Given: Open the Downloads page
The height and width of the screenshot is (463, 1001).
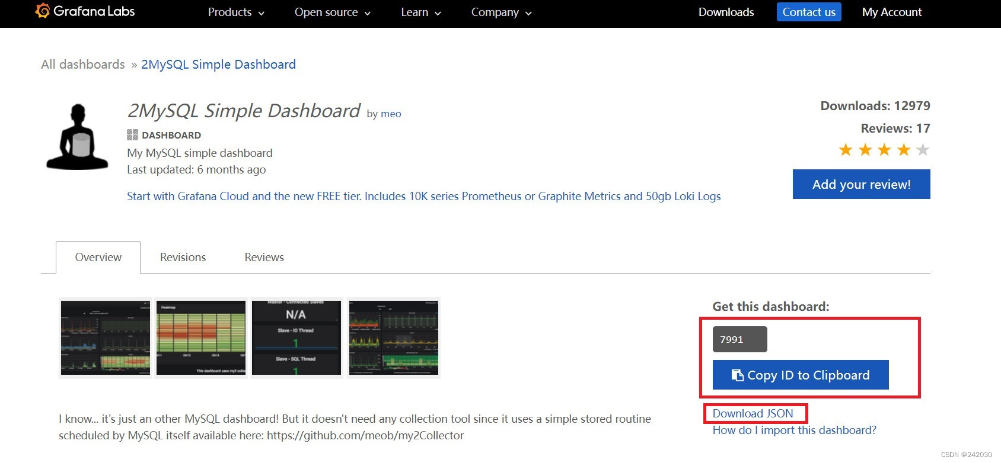Looking at the screenshot, I should (x=726, y=12).
